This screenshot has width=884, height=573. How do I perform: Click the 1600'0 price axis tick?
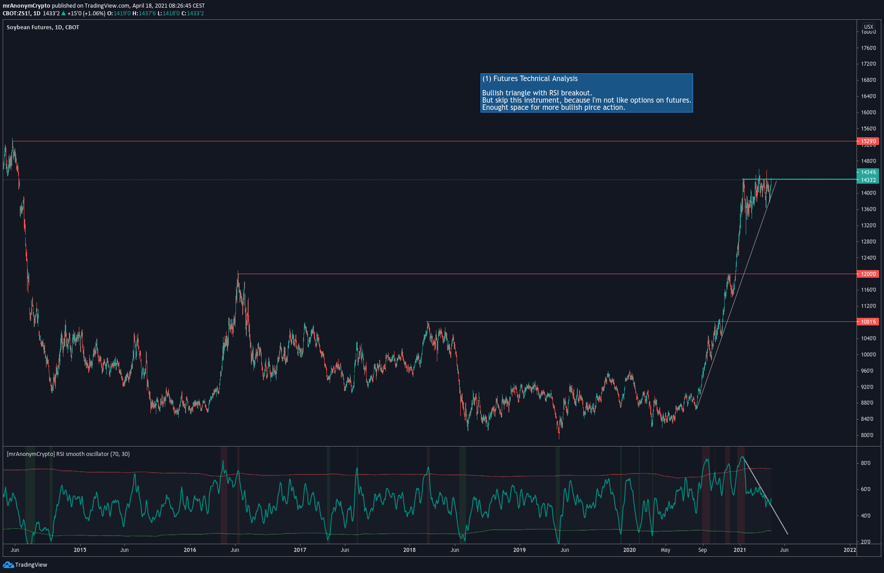tap(869, 113)
